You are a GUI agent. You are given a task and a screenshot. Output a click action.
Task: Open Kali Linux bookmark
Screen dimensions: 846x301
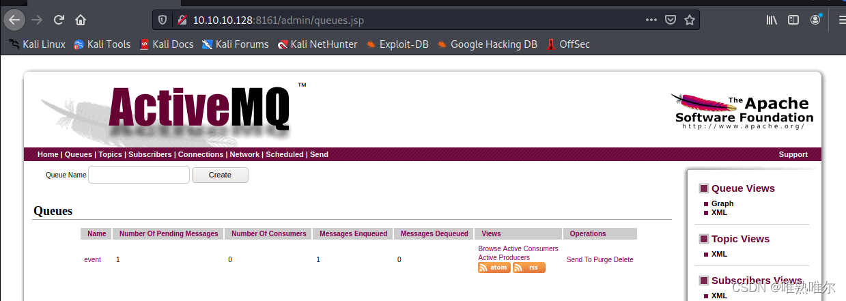tap(37, 44)
